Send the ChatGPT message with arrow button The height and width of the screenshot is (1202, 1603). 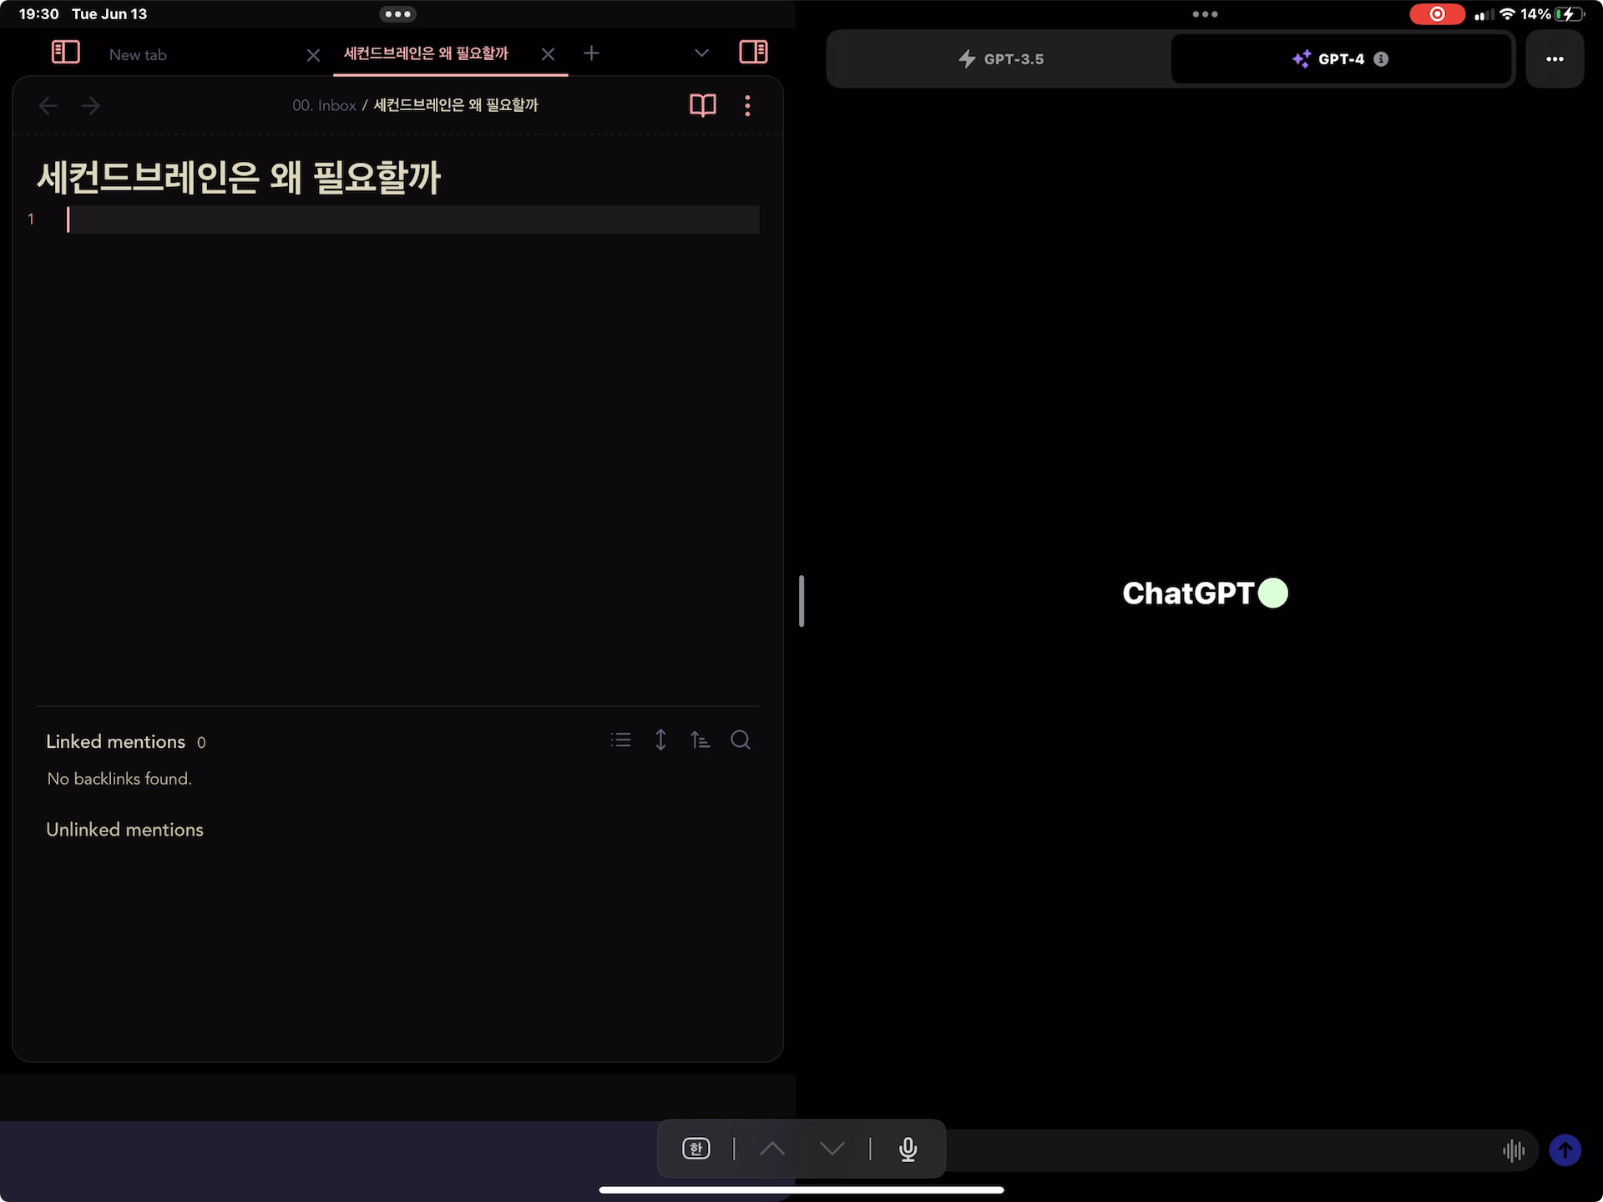click(1565, 1150)
